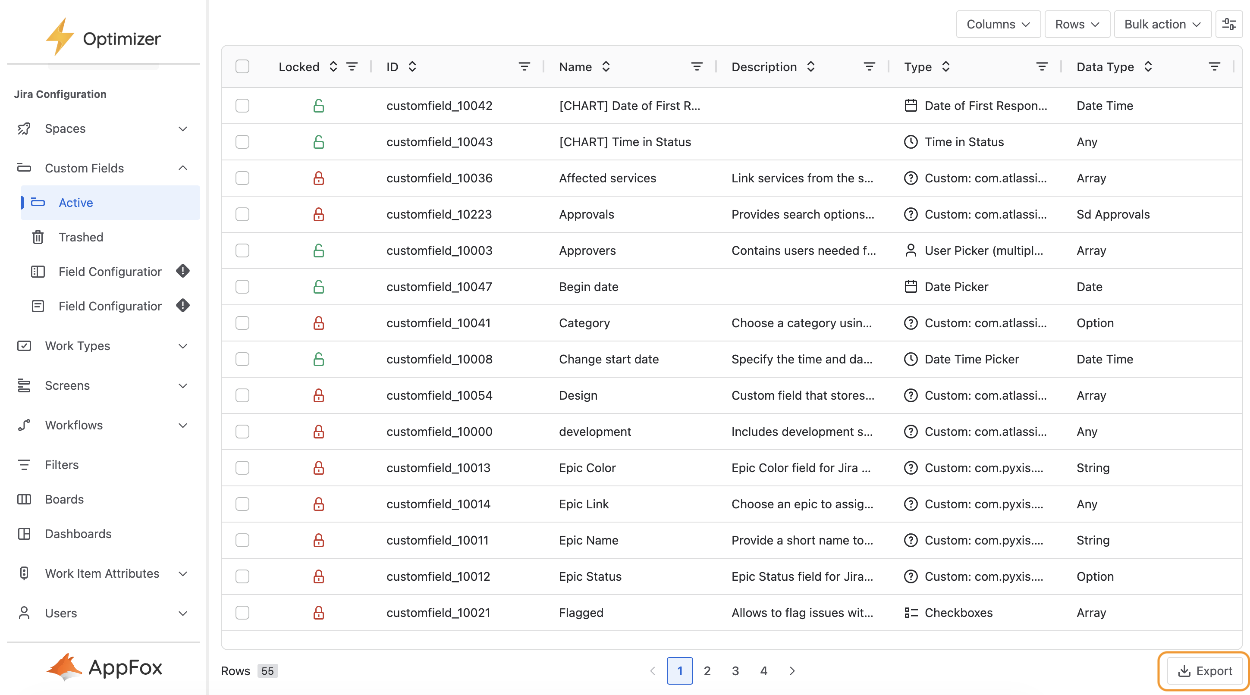Click the next page arrow
The height and width of the screenshot is (695, 1250).
pyautogui.click(x=792, y=671)
